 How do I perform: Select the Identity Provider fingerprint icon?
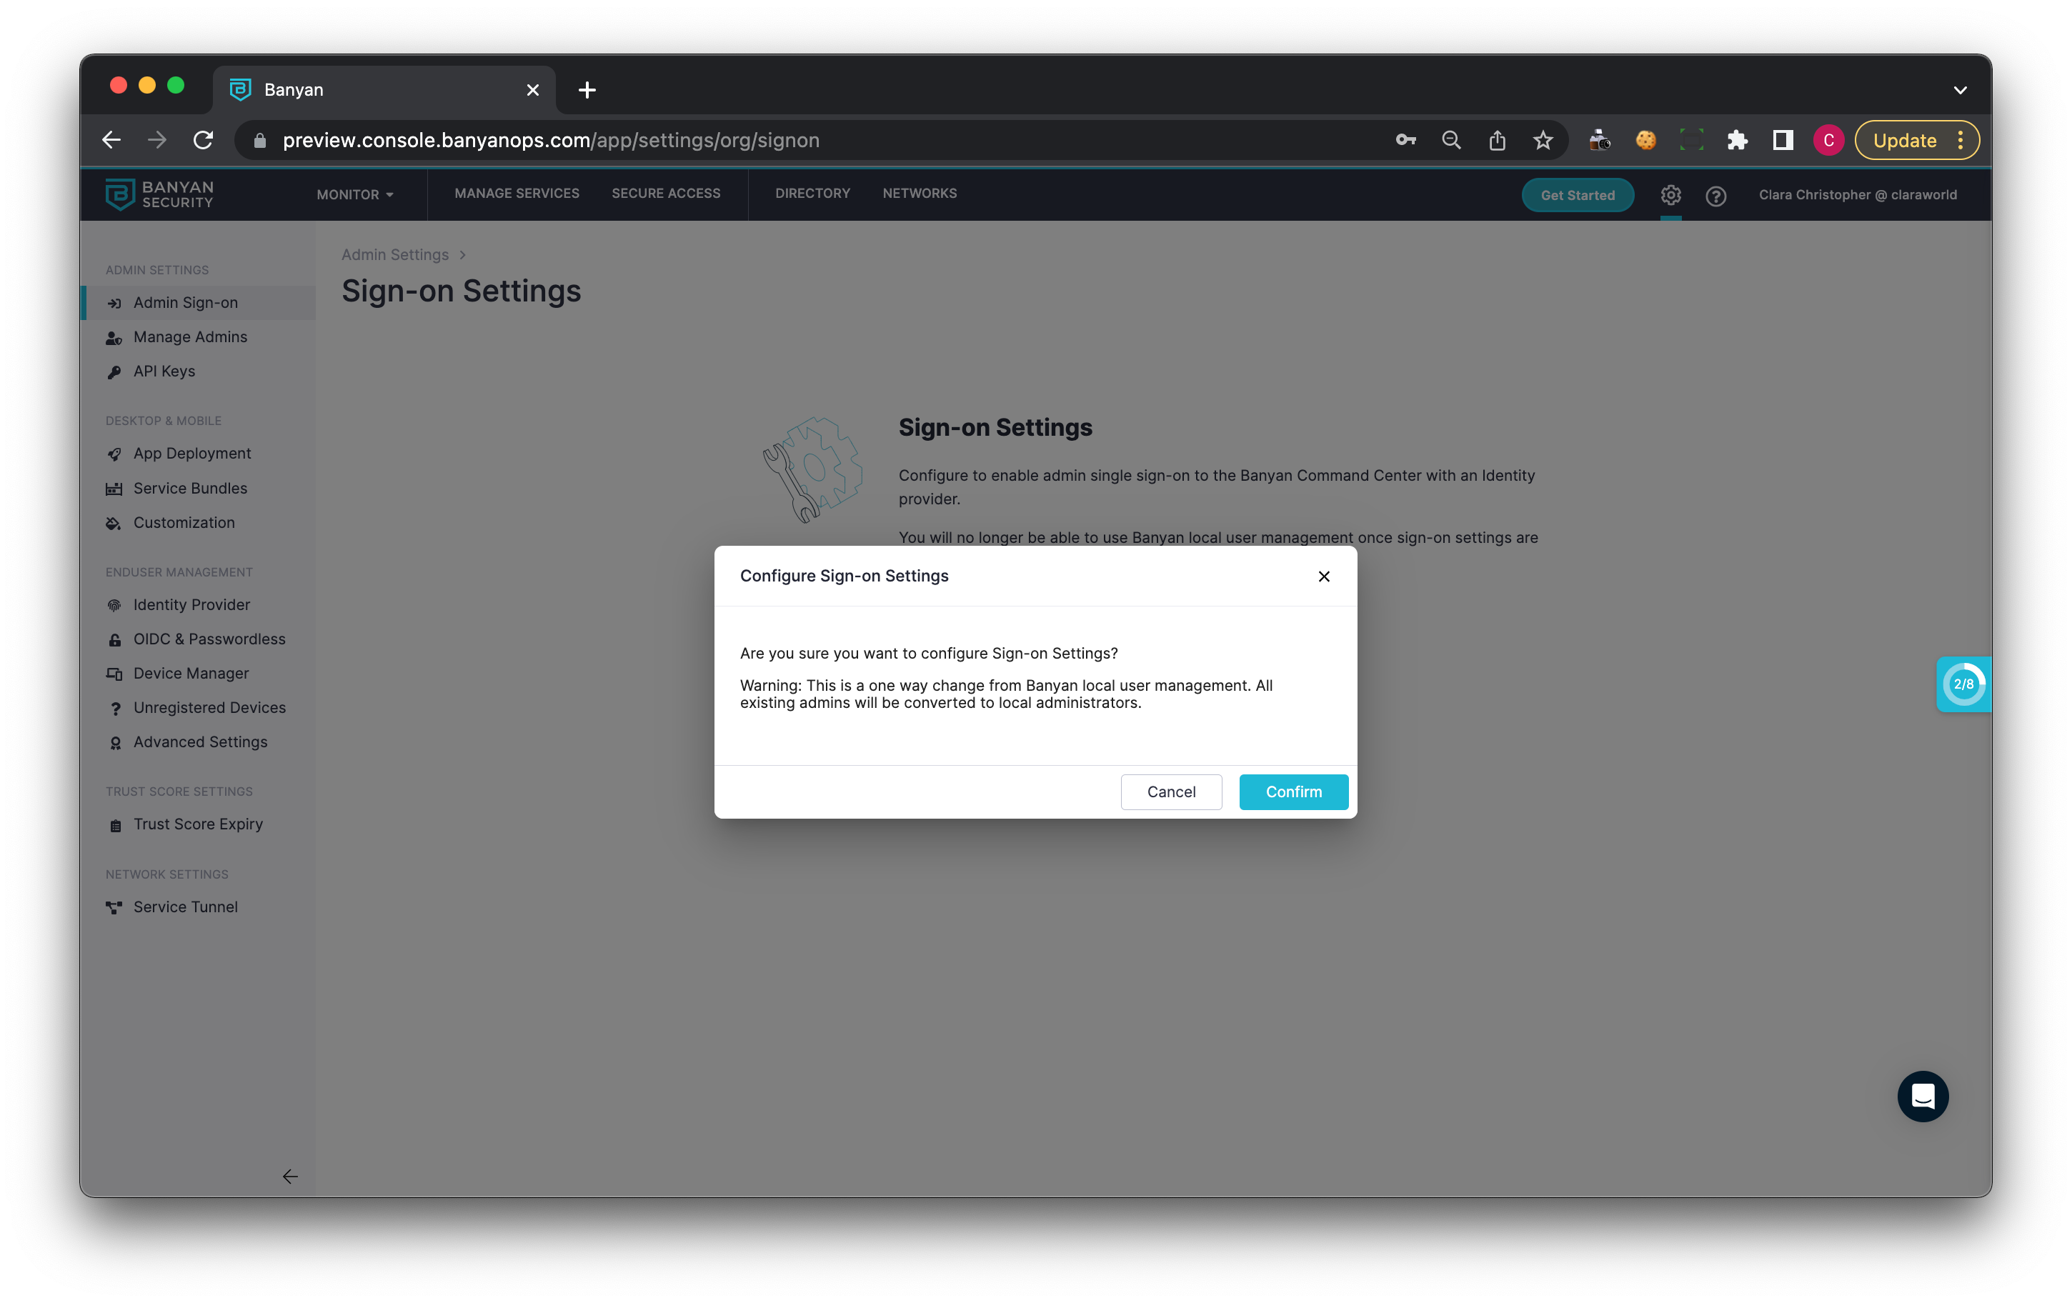[114, 606]
